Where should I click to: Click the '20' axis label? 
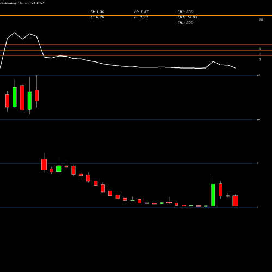[x=261, y=20]
